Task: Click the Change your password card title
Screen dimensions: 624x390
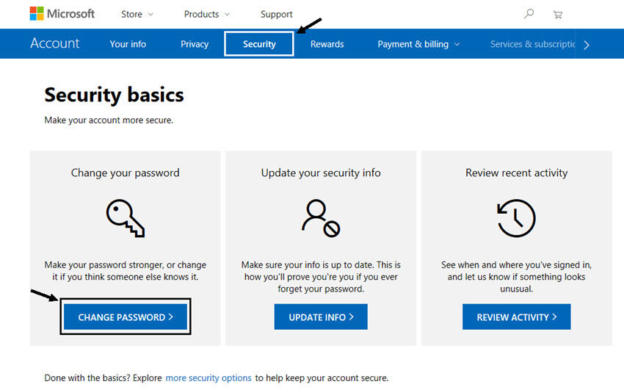Action: tap(125, 173)
